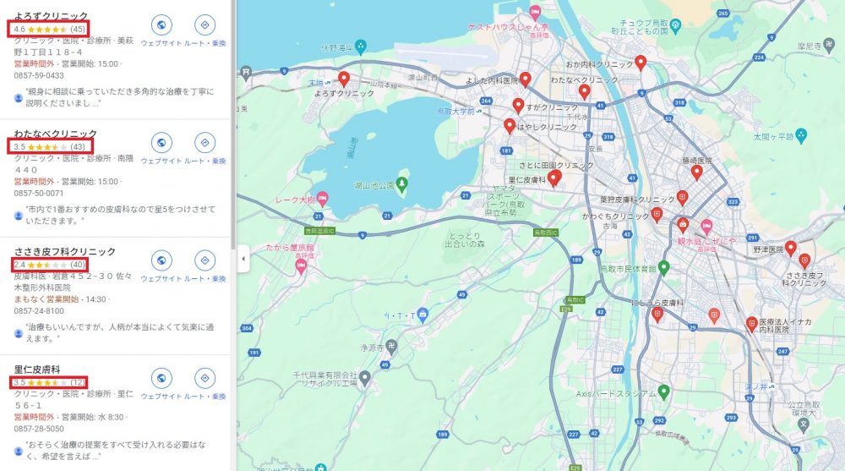Screen dimensions: 845x471
Task: Click review snippet starting 市内で1番おすすめ
Action: (x=120, y=215)
